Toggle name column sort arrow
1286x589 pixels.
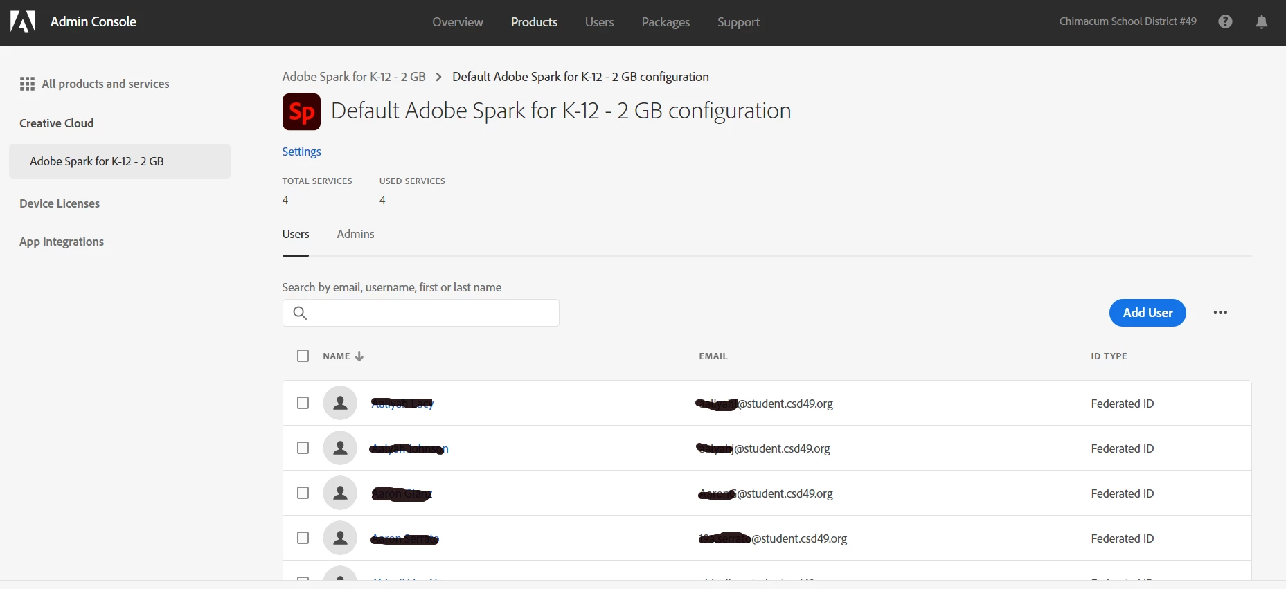click(359, 356)
